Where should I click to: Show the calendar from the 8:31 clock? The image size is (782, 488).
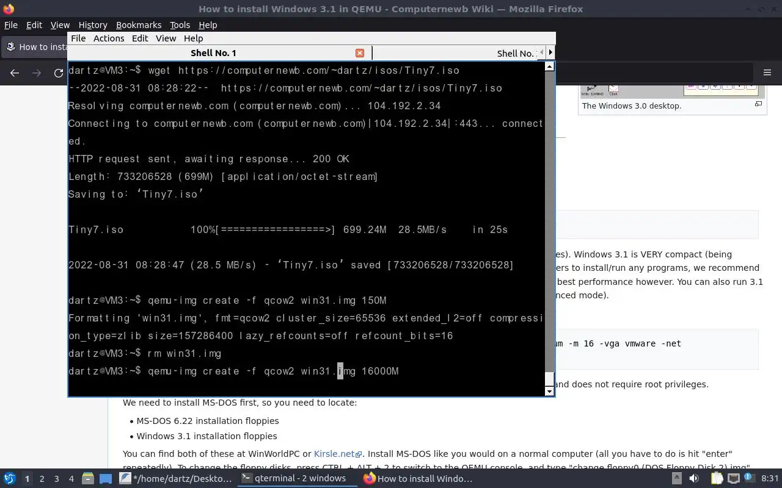(x=770, y=479)
